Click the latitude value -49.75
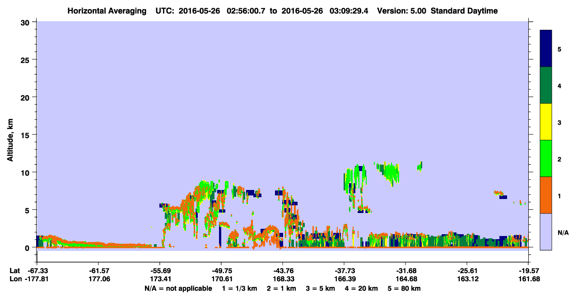The image size is (587, 301). tap(222, 271)
